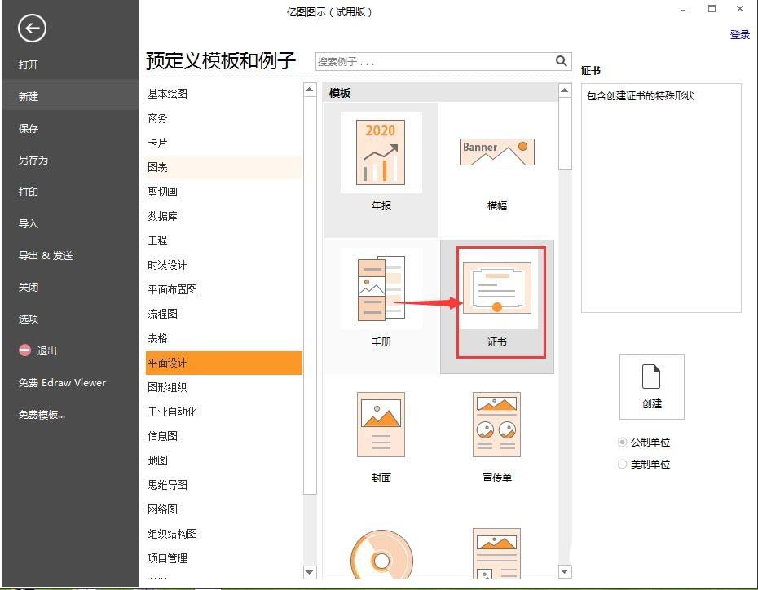
Task: Open the highlighted 证书 certificate template
Action: click(x=496, y=288)
